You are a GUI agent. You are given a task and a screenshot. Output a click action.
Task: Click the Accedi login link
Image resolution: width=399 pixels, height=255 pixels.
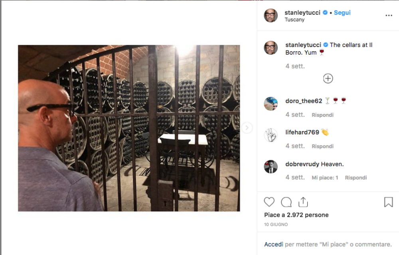[x=274, y=244]
